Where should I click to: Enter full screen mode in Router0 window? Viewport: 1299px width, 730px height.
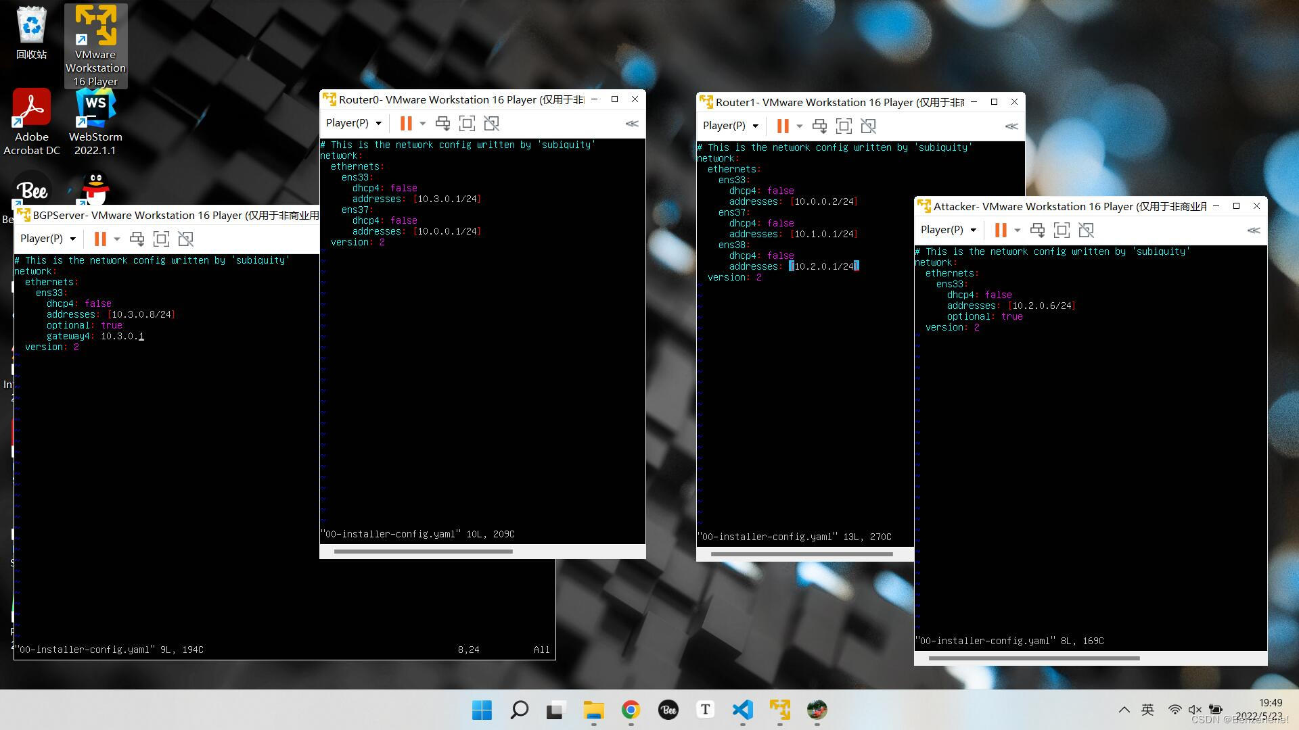pos(467,123)
